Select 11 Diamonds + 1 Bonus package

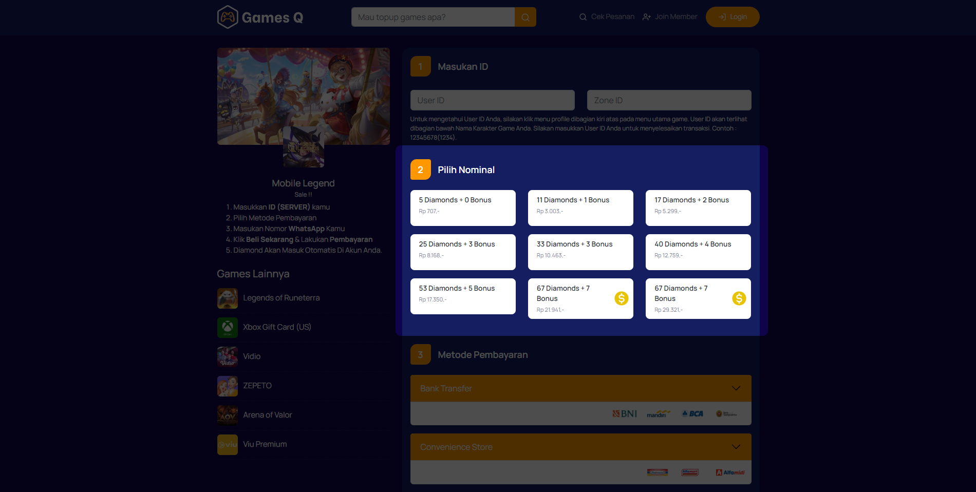[x=580, y=208]
